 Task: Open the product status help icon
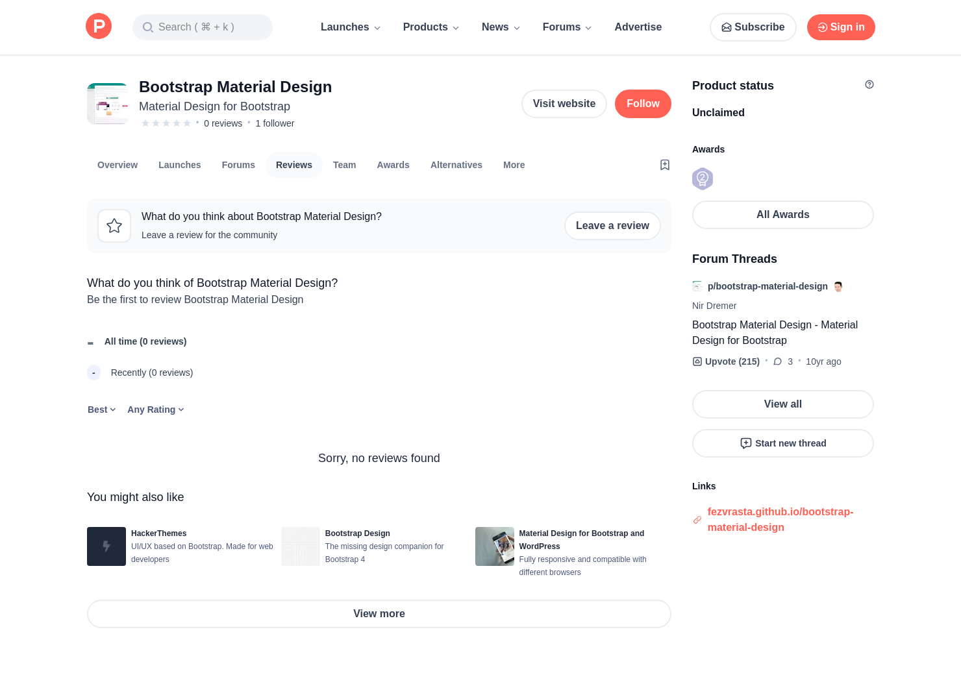tap(869, 84)
